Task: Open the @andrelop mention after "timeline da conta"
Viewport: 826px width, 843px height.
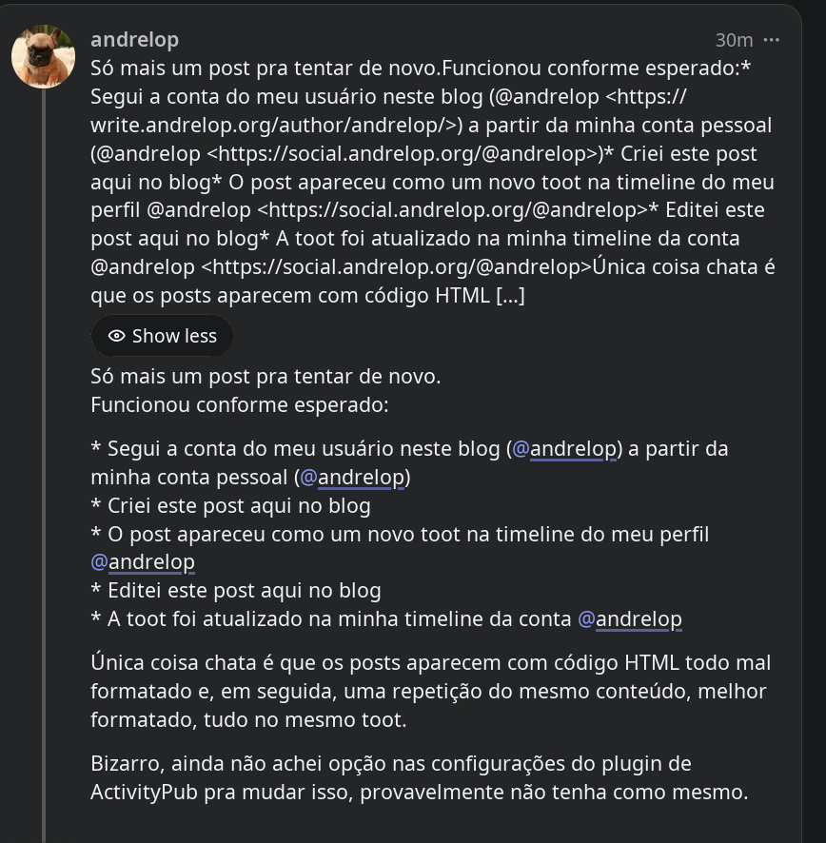Action: (x=630, y=618)
